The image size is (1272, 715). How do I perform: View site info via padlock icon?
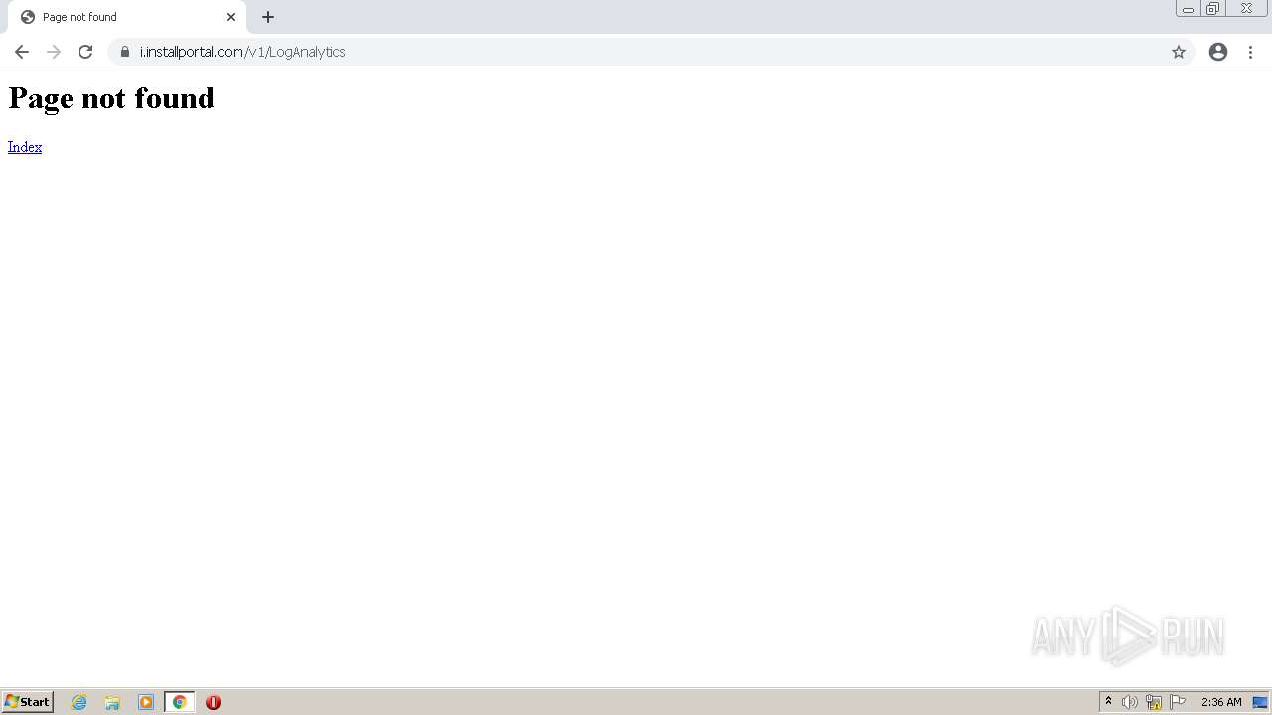[x=125, y=52]
